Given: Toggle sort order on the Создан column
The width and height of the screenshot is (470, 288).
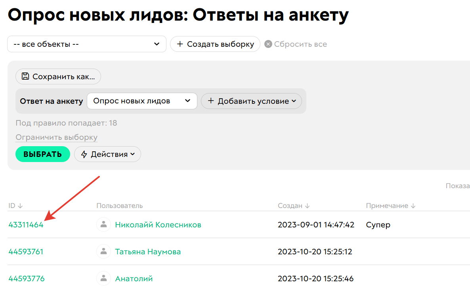Looking at the screenshot, I should tap(307, 205).
